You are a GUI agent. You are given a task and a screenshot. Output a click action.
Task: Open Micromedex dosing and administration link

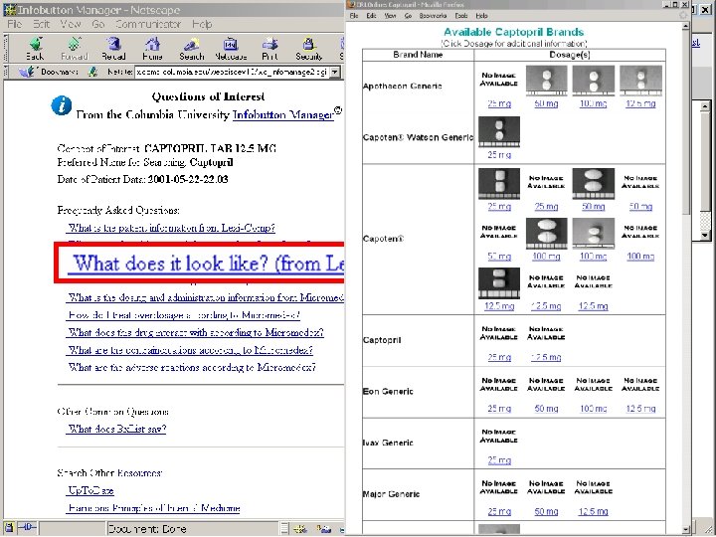click(206, 297)
